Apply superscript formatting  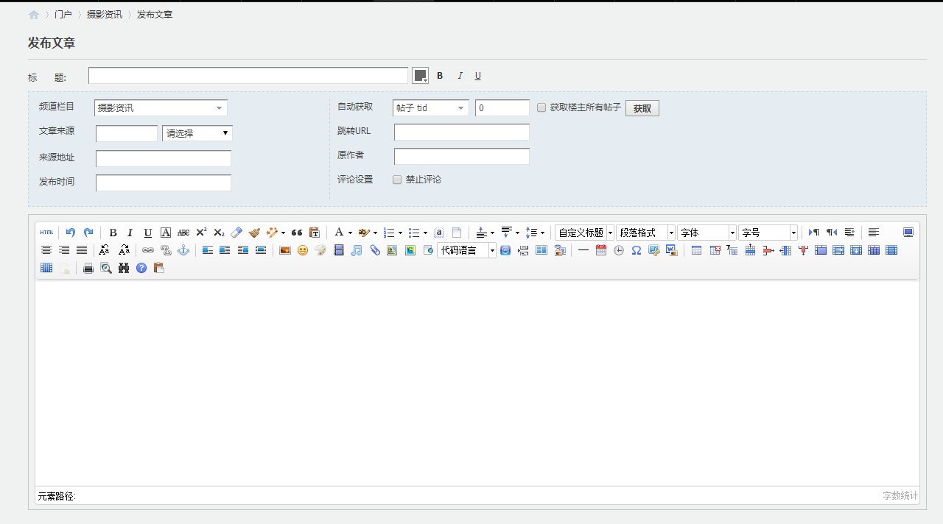coord(201,233)
